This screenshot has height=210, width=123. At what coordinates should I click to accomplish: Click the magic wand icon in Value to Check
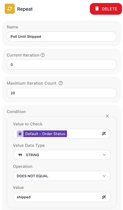[104, 134]
